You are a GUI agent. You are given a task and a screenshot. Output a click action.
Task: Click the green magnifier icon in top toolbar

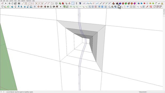(x=60, y=3)
